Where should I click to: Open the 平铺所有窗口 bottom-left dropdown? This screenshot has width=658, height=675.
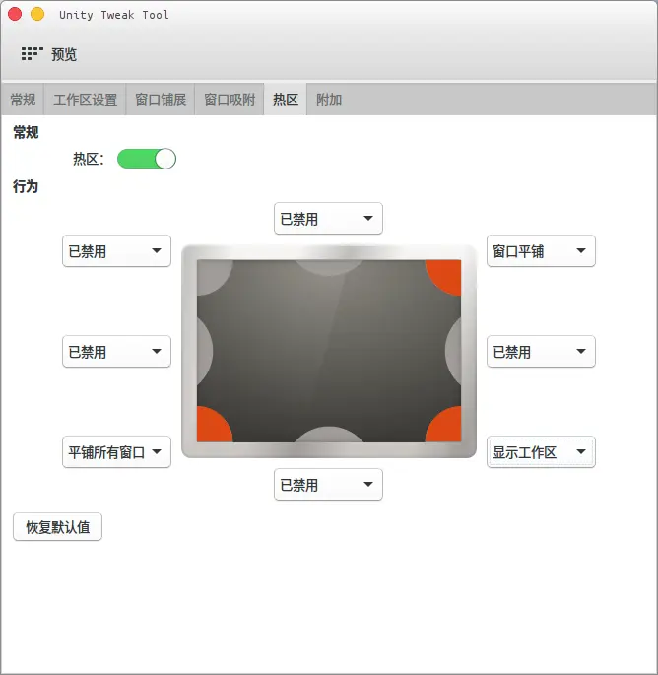pos(116,452)
